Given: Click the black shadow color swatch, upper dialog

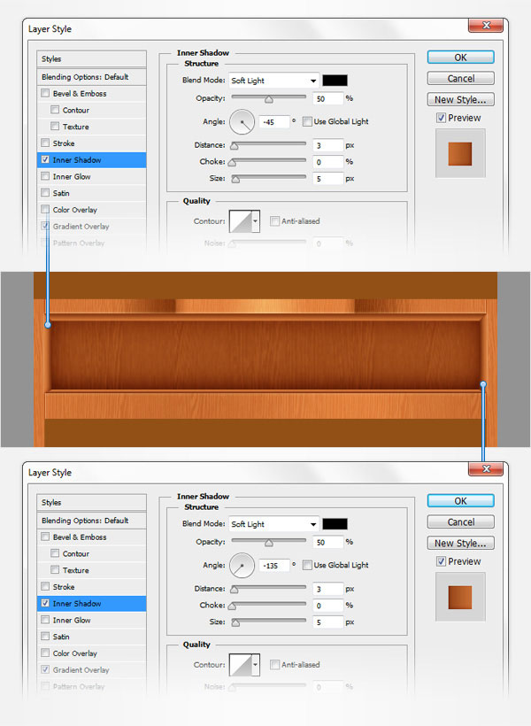Looking at the screenshot, I should 335,80.
